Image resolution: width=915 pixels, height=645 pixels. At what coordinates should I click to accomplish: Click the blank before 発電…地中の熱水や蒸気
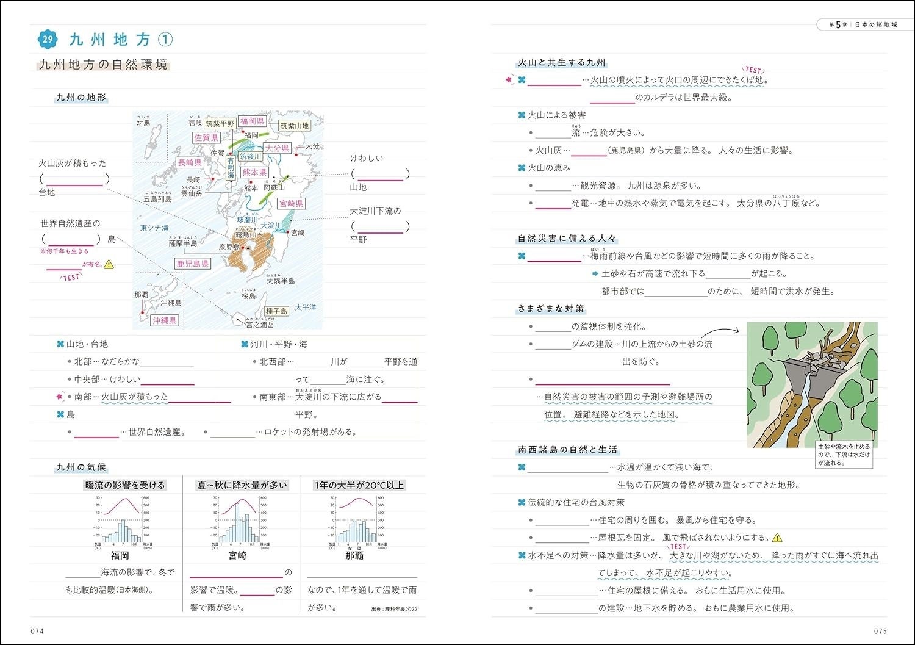tap(553, 203)
